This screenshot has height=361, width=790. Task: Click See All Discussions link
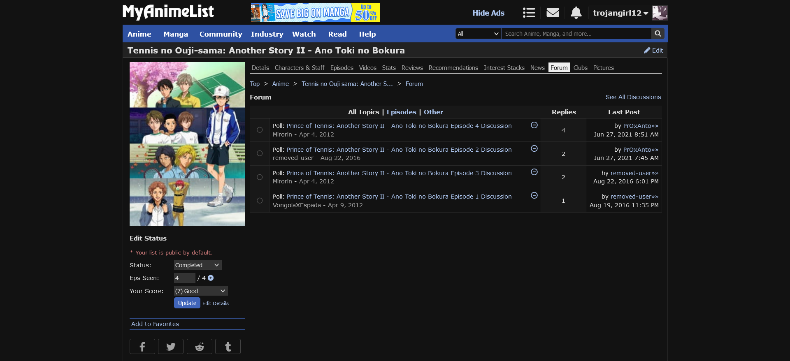(x=633, y=97)
